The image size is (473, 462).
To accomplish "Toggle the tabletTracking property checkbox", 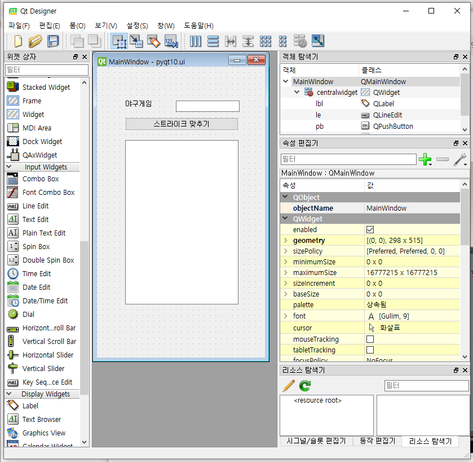I will [x=370, y=350].
